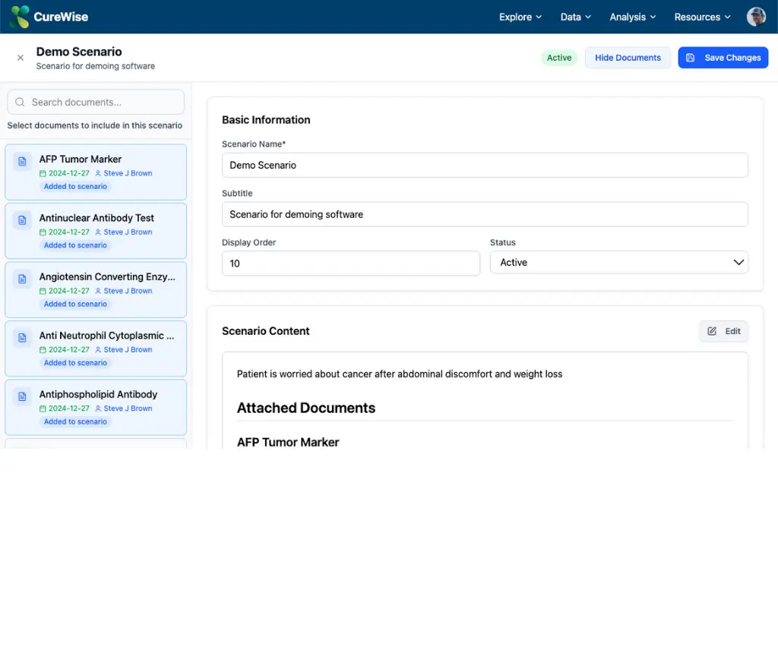This screenshot has height=653, width=778.
Task: Expand the Resources menu
Action: coord(702,17)
